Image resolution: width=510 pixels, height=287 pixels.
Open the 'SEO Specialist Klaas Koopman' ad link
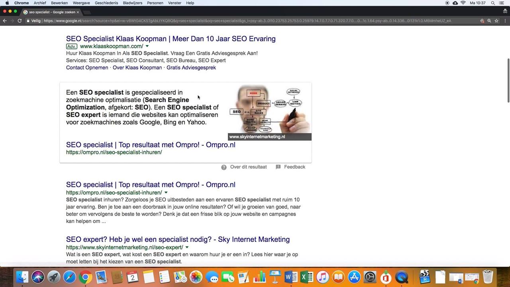[171, 39]
